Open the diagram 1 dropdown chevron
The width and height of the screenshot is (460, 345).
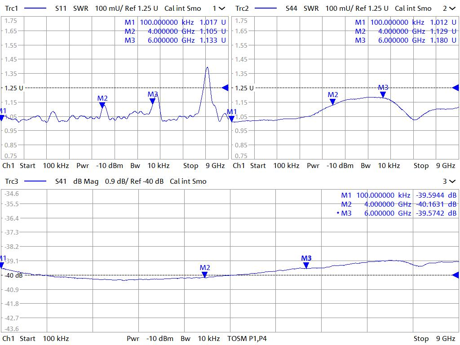[x=222, y=9]
